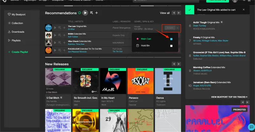Open So Smooth release cover
Viewport: 255px width, 132px height.
[85, 81]
